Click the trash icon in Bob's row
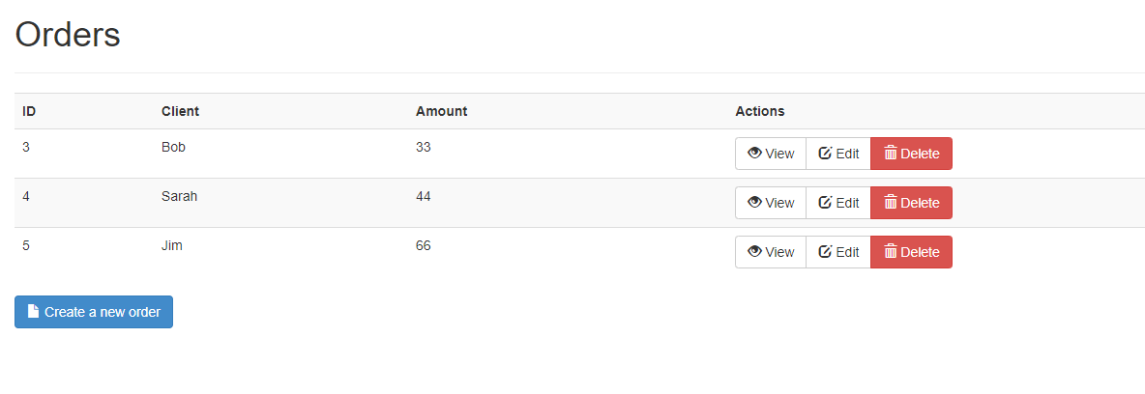 click(x=891, y=154)
